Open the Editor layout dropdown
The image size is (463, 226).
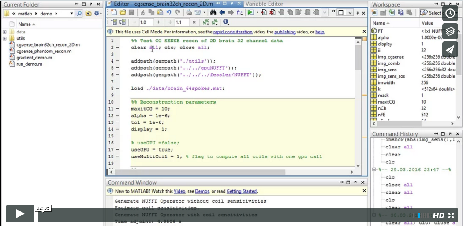[x=350, y=13]
